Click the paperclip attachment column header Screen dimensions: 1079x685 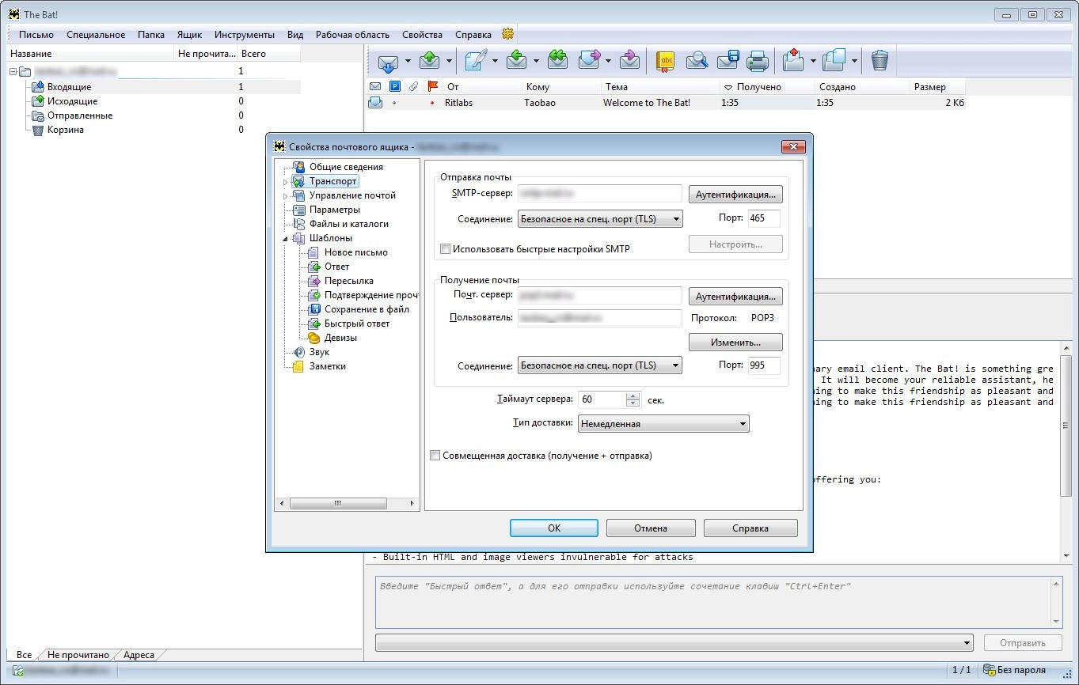413,86
